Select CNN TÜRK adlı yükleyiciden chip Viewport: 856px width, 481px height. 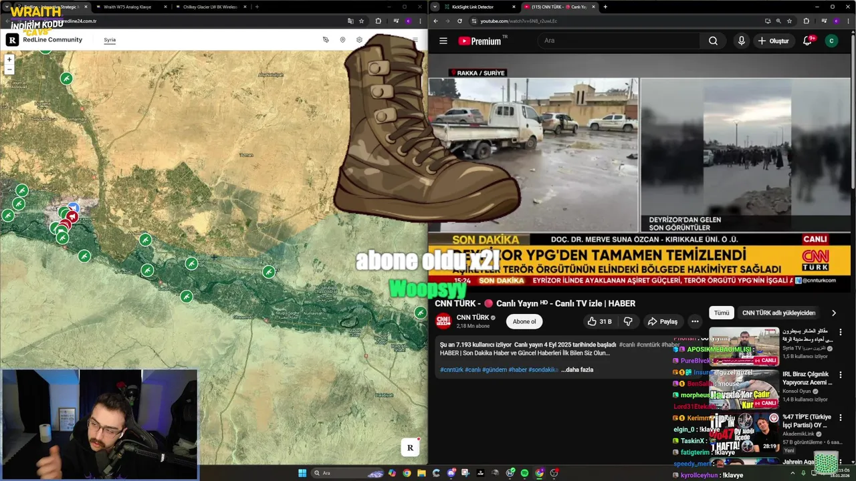(x=778, y=313)
